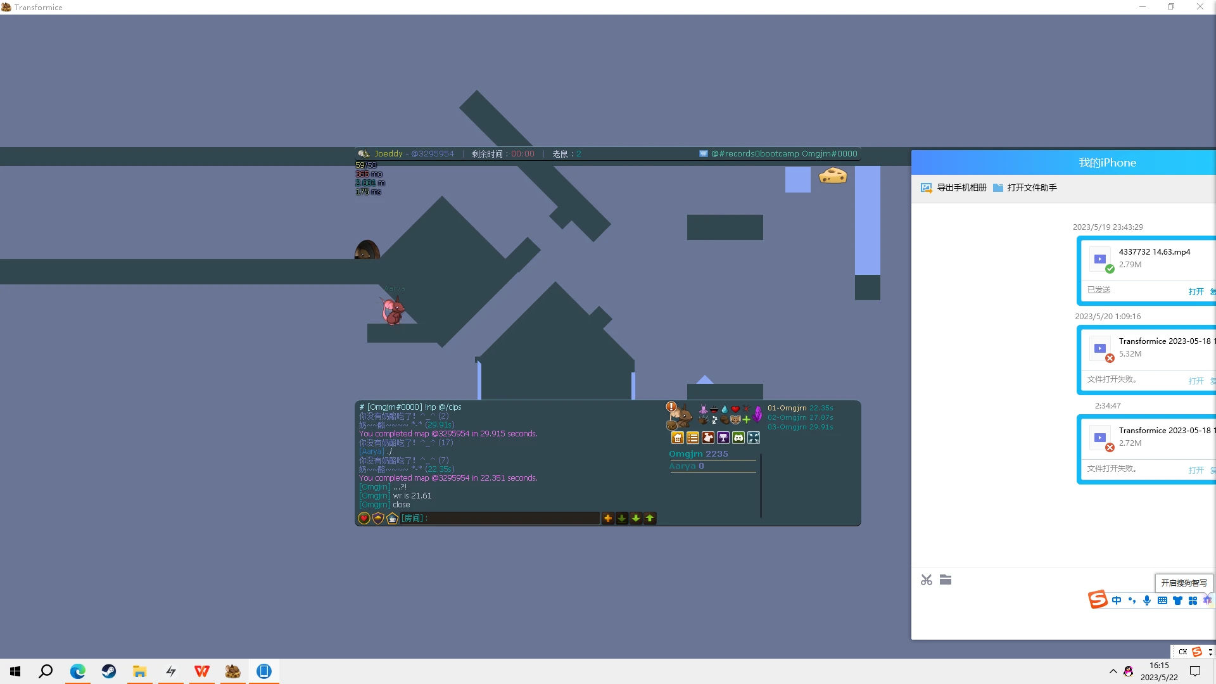
Task: Click player name Omgjrn 2235 in scoreboard
Action: pyautogui.click(x=699, y=454)
